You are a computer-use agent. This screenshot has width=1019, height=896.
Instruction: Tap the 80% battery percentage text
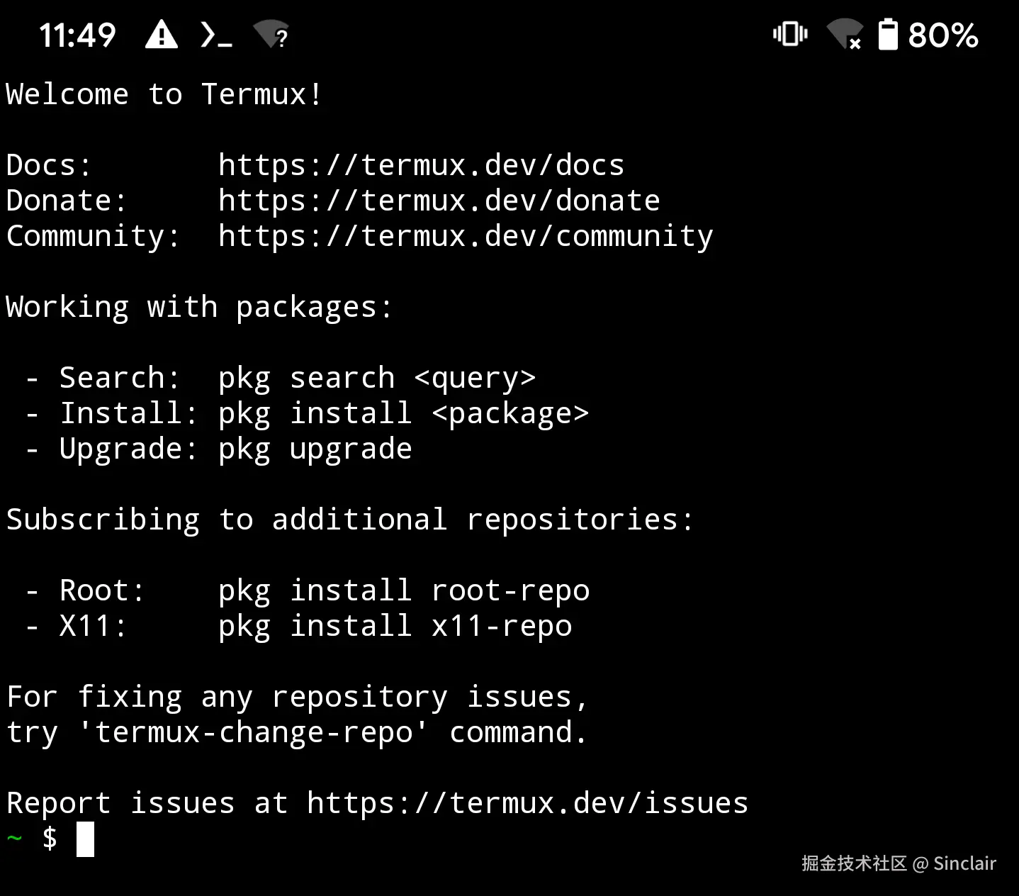pos(943,35)
